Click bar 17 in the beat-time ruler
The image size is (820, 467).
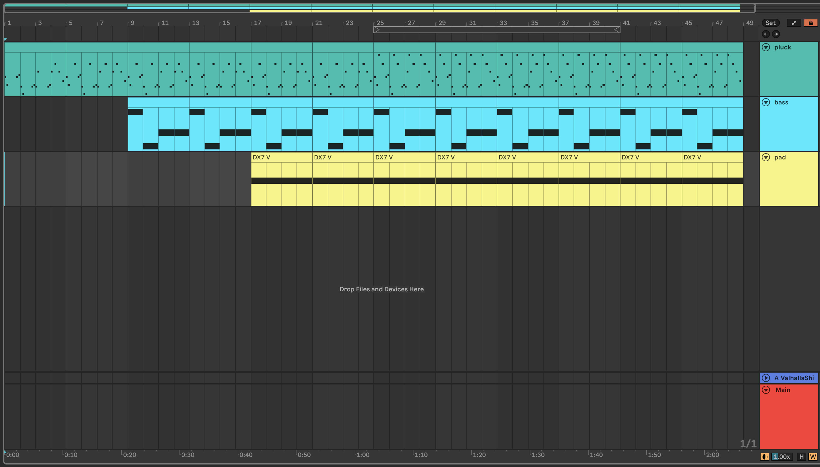coord(257,23)
